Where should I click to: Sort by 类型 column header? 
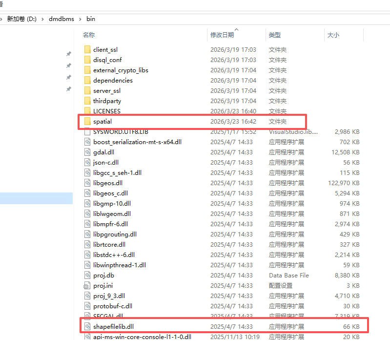point(275,35)
